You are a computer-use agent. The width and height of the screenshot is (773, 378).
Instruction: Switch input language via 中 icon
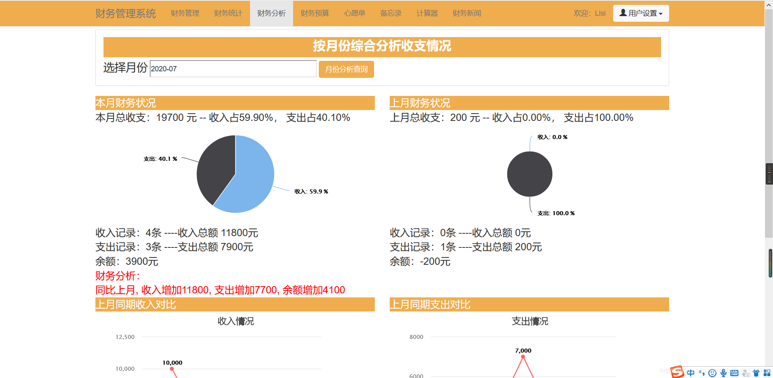pyautogui.click(x=691, y=373)
